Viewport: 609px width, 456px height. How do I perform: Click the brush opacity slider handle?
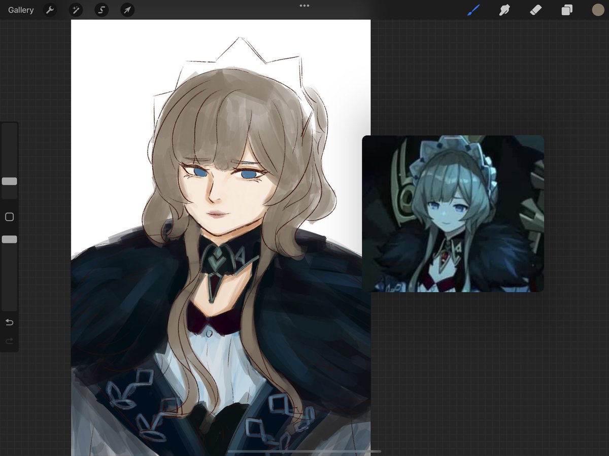(x=9, y=239)
